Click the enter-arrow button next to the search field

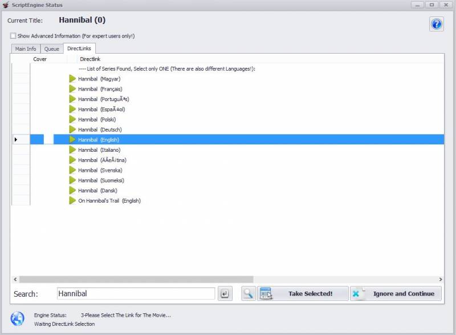(x=225, y=294)
